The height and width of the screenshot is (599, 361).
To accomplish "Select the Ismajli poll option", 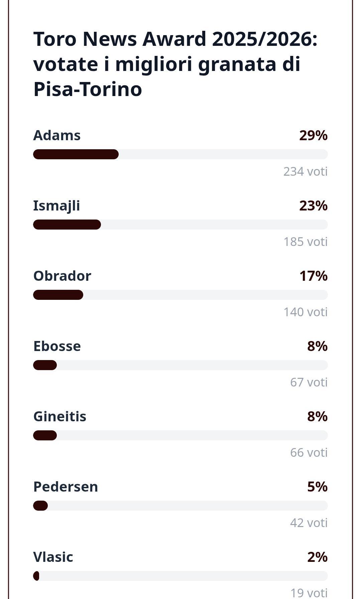I will (56, 206).
